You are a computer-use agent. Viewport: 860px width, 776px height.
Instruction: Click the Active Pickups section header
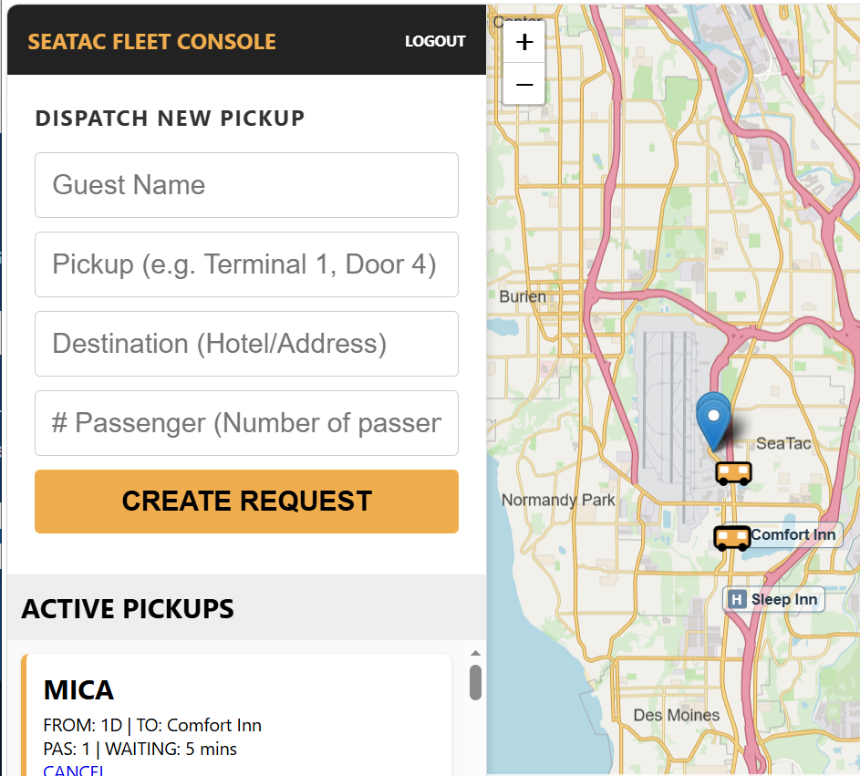128,609
